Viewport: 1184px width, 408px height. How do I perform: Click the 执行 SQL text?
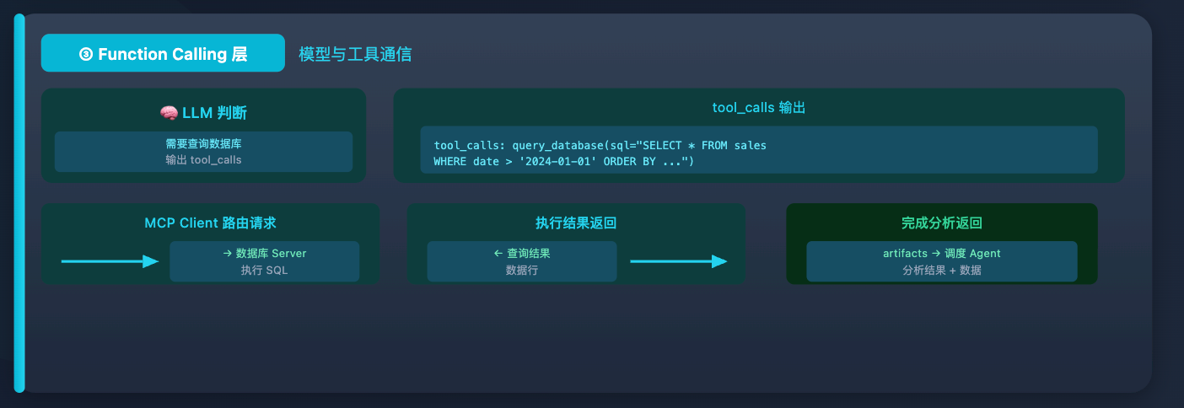[x=264, y=270]
